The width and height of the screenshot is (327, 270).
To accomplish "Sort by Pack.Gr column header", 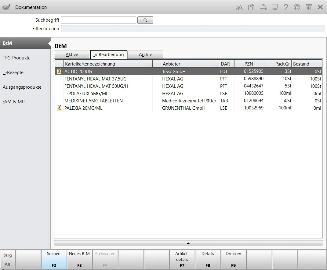I will click(x=279, y=64).
